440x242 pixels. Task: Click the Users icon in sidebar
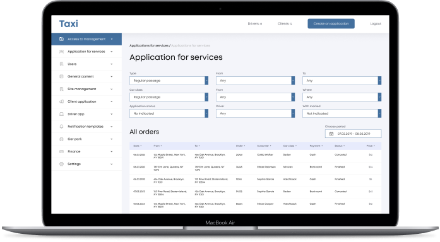pyautogui.click(x=61, y=64)
